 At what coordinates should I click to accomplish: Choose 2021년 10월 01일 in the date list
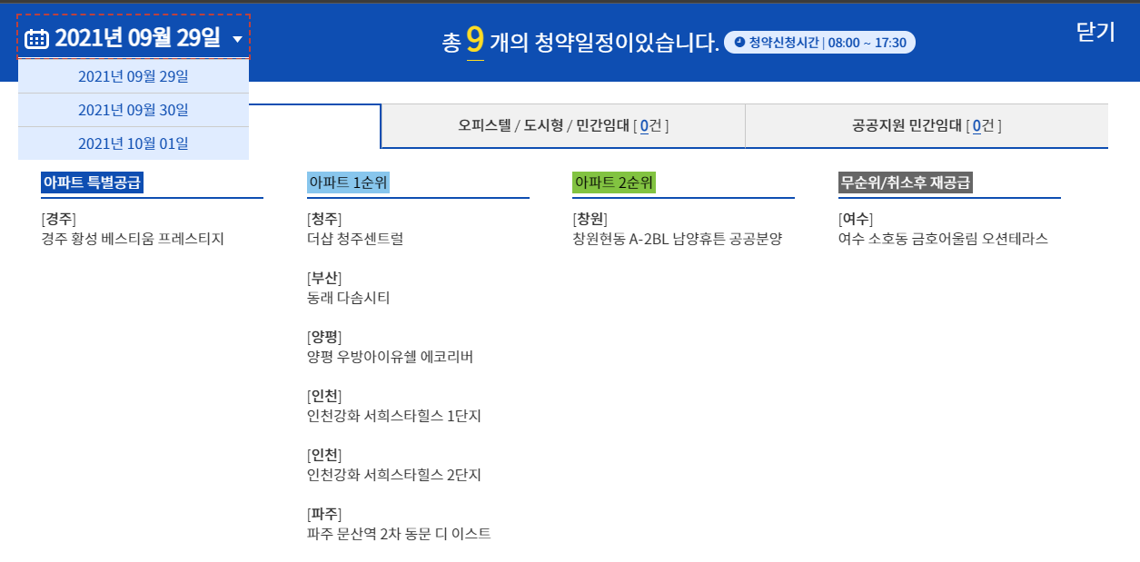tap(134, 143)
